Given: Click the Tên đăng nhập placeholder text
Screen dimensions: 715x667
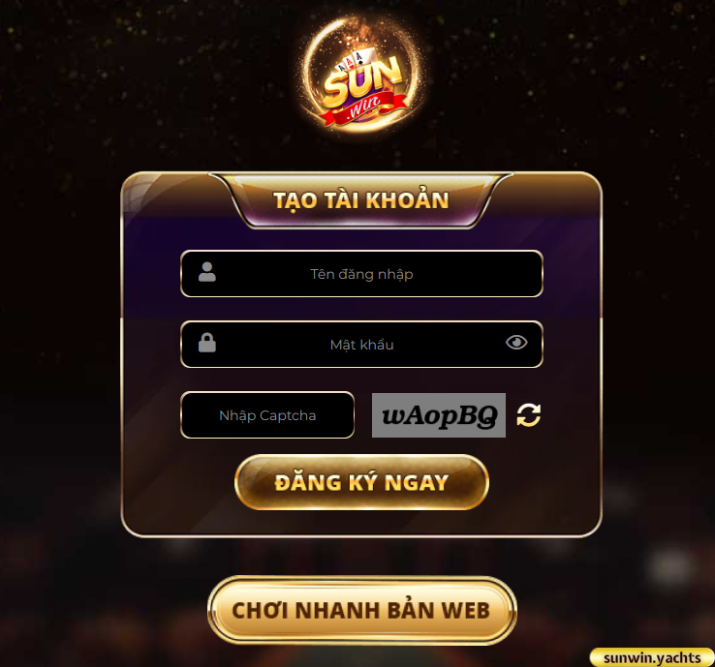Looking at the screenshot, I should tap(361, 274).
